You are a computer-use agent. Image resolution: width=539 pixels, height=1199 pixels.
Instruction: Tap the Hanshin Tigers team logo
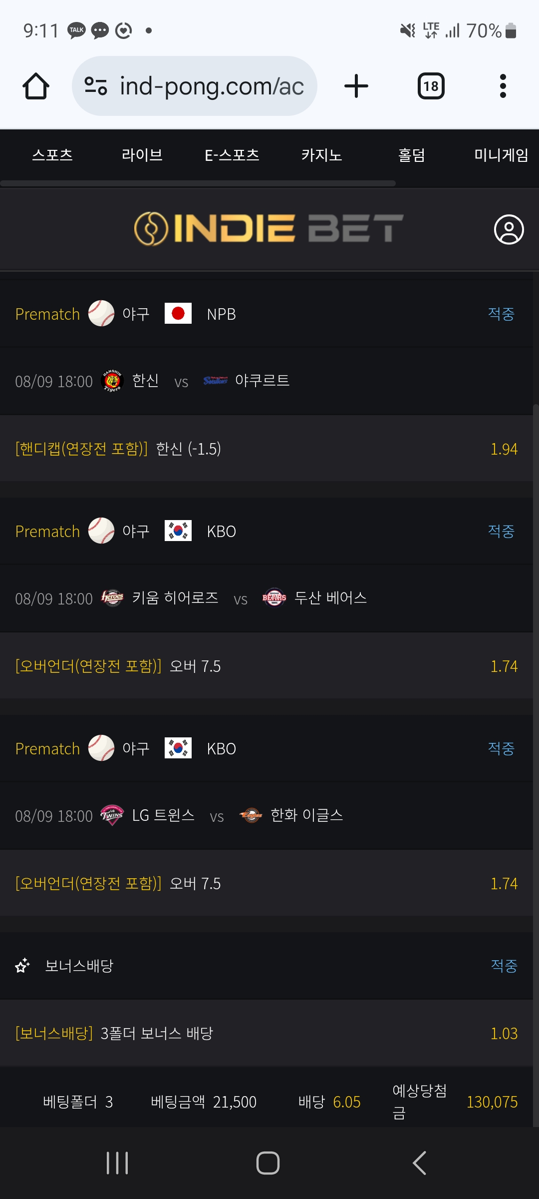click(x=112, y=381)
